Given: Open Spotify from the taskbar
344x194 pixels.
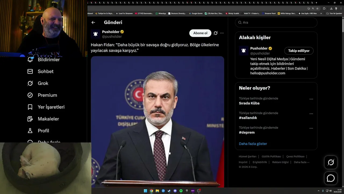Looking at the screenshot, I should tap(181, 191).
